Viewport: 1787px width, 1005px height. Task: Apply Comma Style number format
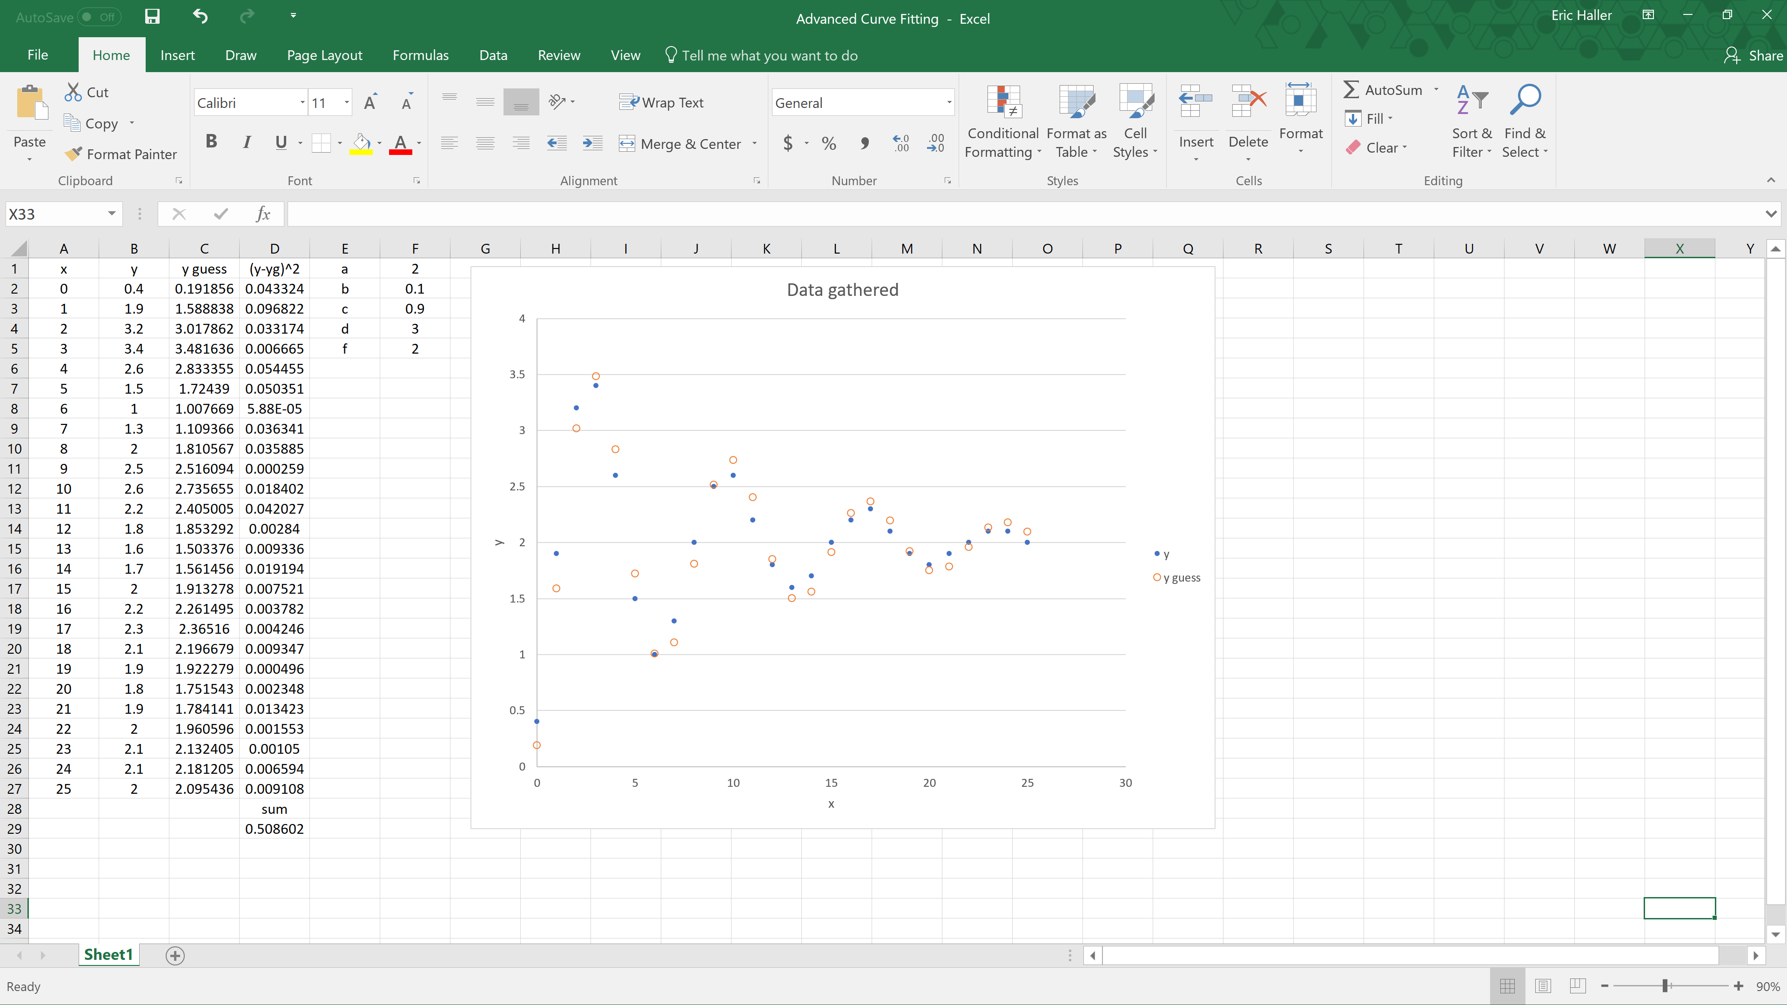(x=864, y=144)
